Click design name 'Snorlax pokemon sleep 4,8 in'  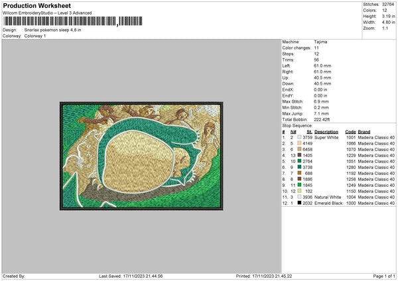(x=52, y=30)
